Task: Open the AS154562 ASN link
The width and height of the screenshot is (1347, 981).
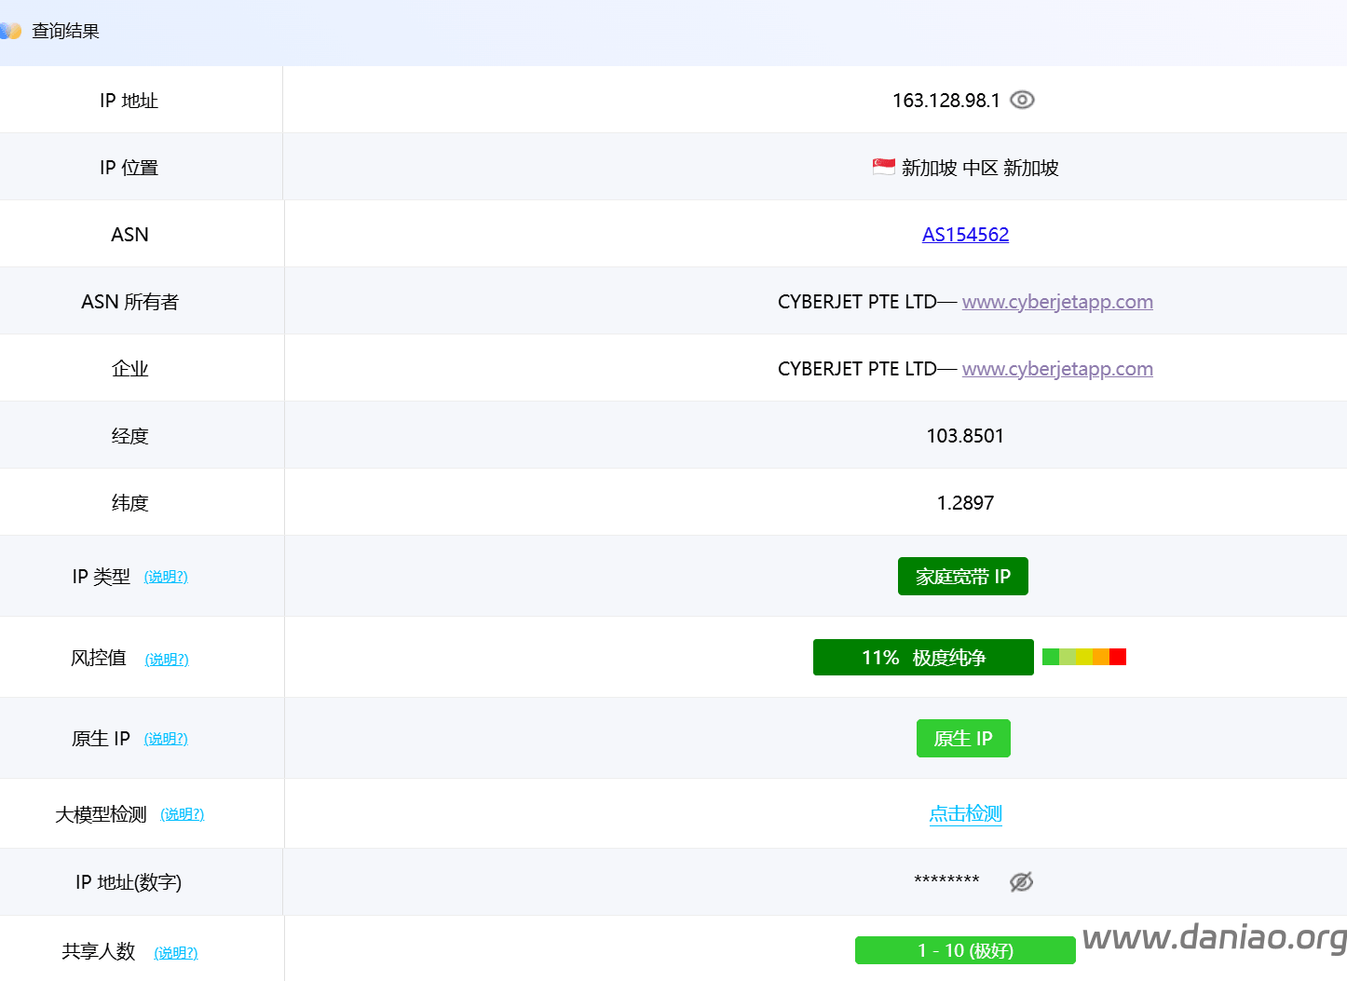Action: (965, 235)
